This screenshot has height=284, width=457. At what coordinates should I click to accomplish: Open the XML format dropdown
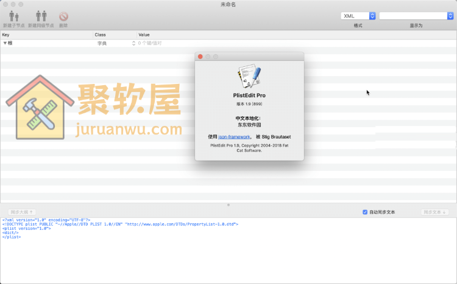358,16
